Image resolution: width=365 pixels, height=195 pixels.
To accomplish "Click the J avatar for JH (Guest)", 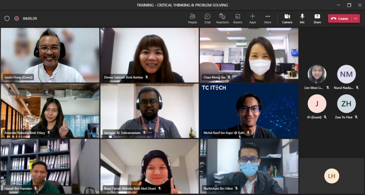I will (317, 104).
